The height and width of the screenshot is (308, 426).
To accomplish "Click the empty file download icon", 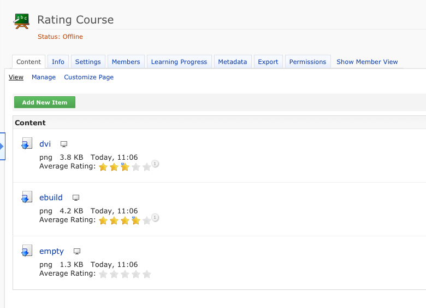I will click(26, 252).
